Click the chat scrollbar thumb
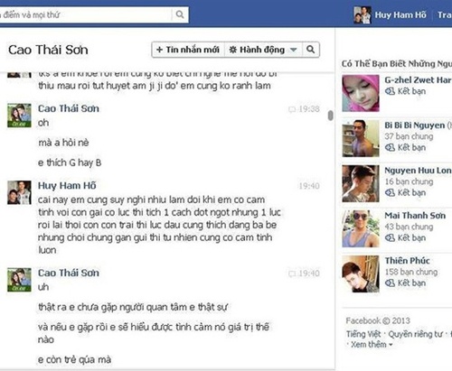Screen dimensions: 452x371 [x=331, y=116]
